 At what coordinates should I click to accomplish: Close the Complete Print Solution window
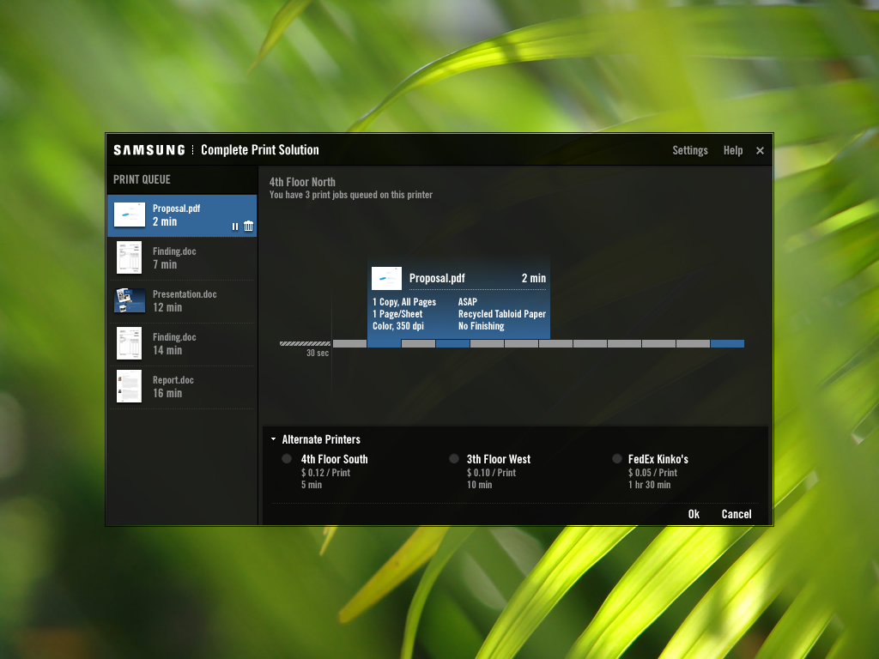[x=761, y=150]
